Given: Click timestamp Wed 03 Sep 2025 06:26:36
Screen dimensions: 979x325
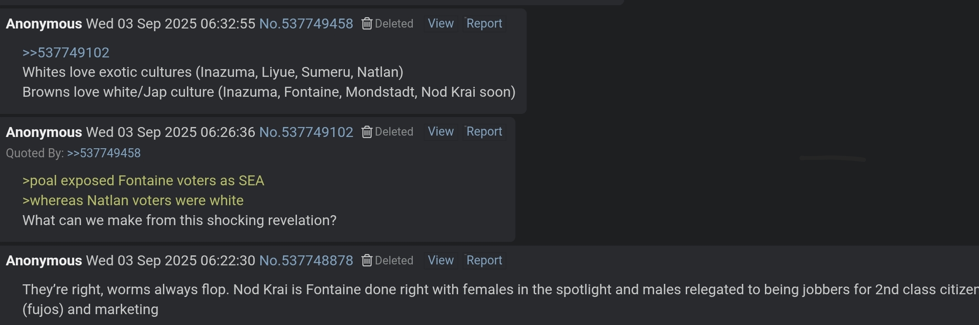Looking at the screenshot, I should tap(170, 132).
